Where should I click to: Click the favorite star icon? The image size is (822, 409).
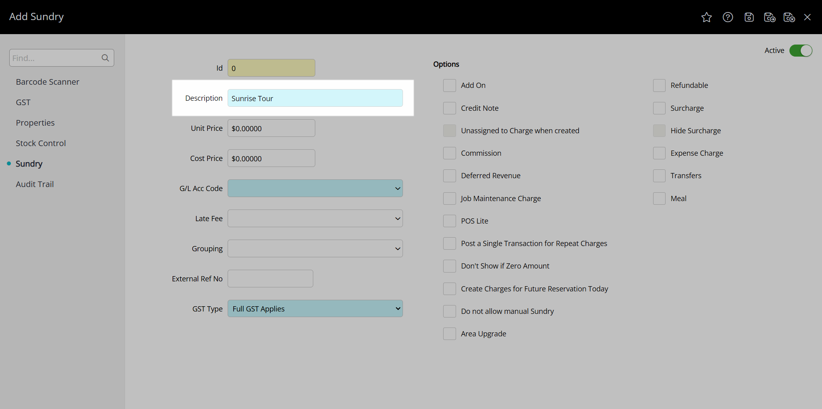(x=707, y=17)
